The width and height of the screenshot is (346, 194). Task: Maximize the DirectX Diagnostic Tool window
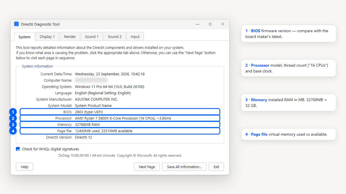pos(210,24)
